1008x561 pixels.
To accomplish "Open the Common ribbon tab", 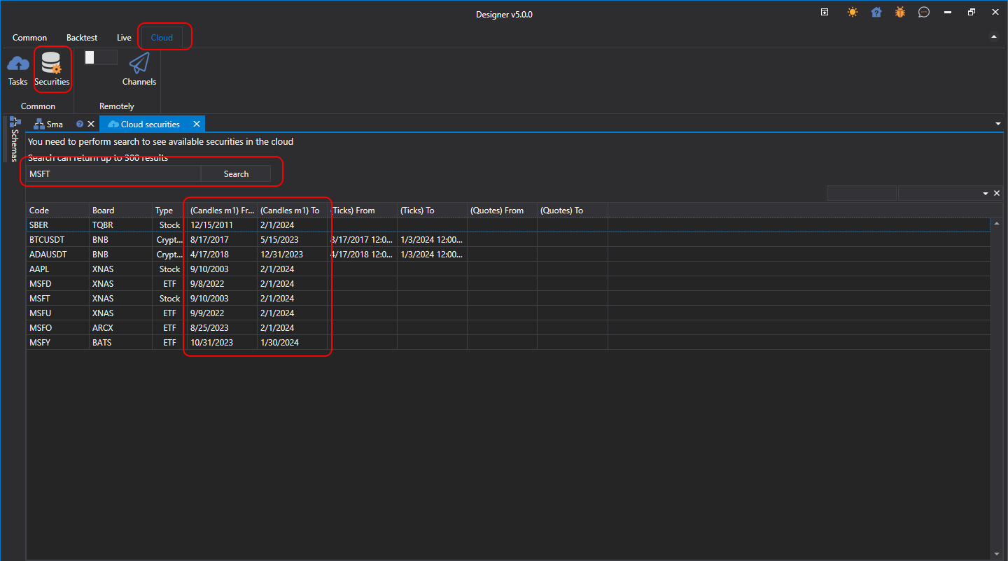I will tap(30, 38).
